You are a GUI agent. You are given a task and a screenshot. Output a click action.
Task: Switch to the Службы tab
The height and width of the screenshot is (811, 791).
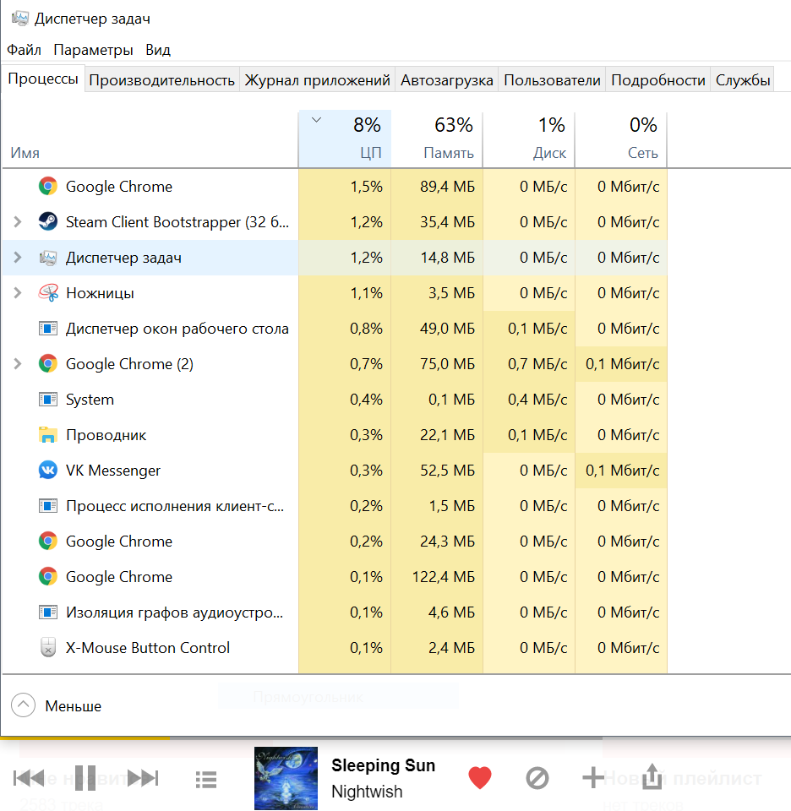[x=743, y=80]
